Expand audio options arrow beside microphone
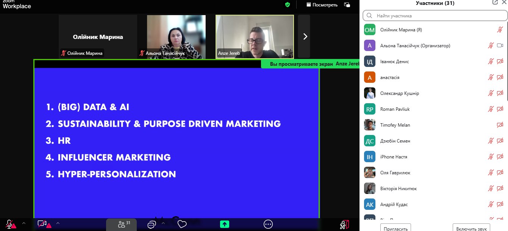This screenshot has width=508, height=231. coord(23,223)
